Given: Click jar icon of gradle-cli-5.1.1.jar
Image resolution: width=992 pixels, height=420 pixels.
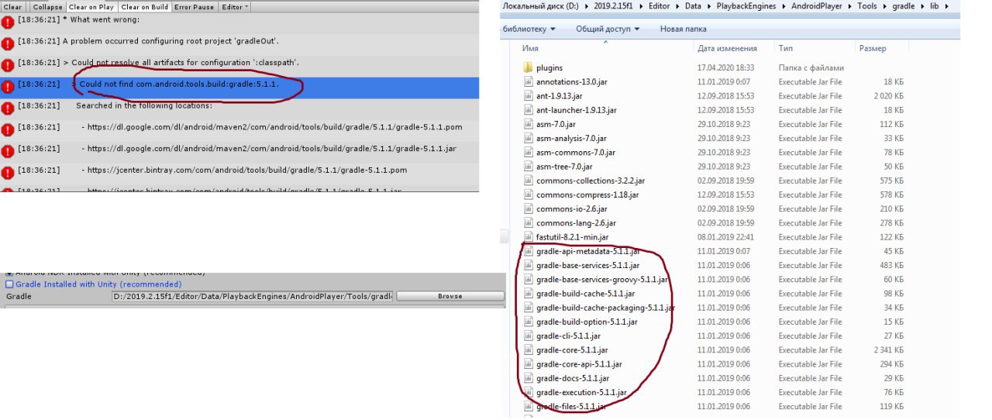Looking at the screenshot, I should (529, 336).
